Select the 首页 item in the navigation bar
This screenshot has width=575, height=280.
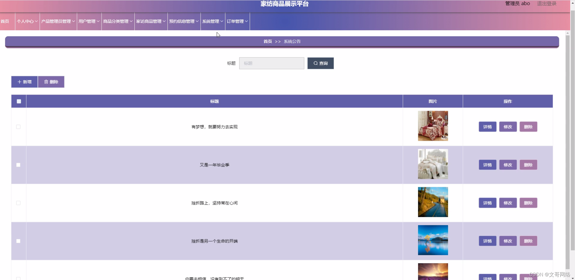(x=5, y=21)
